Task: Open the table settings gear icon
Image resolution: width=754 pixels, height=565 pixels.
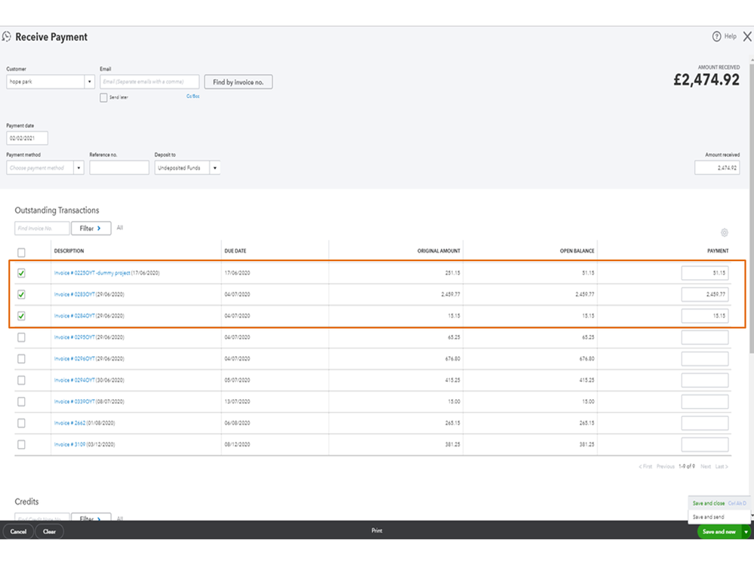Action: [x=725, y=233]
